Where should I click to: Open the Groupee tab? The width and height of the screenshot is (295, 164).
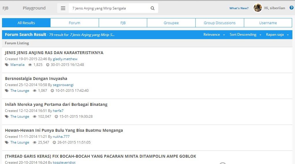(171, 23)
